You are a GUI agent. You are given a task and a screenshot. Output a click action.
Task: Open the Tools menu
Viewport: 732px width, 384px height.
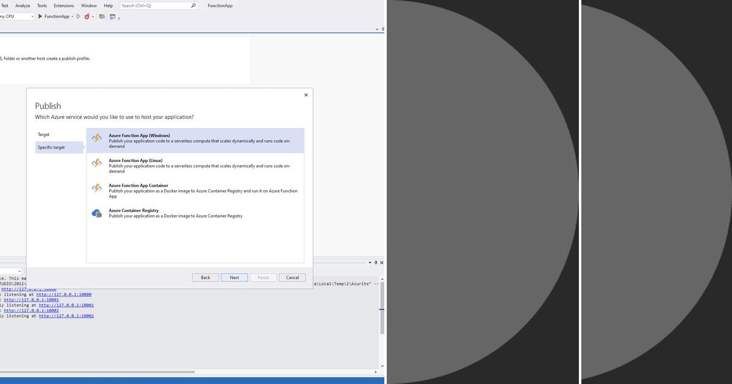[41, 5]
